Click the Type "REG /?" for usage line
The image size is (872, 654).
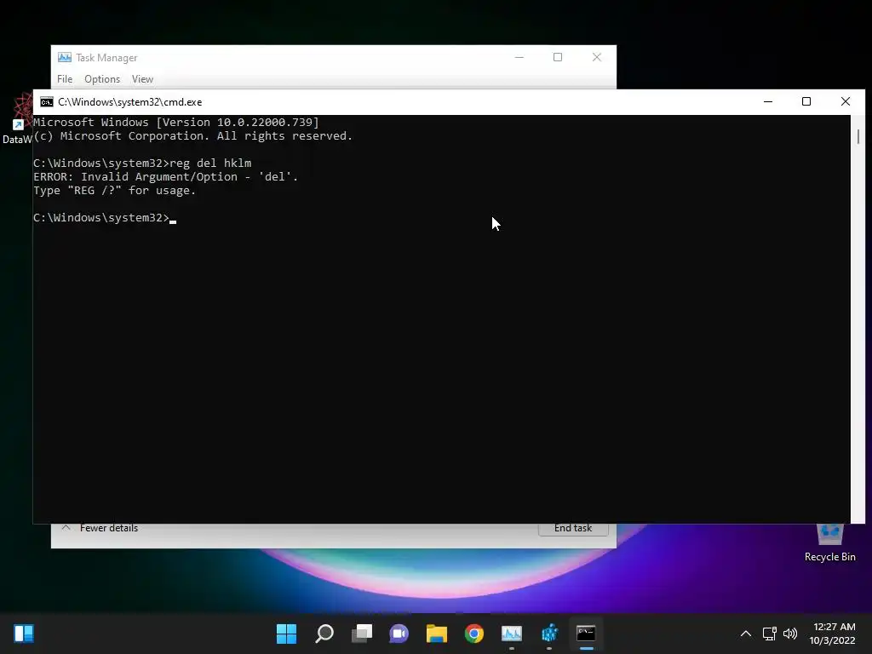tap(115, 191)
